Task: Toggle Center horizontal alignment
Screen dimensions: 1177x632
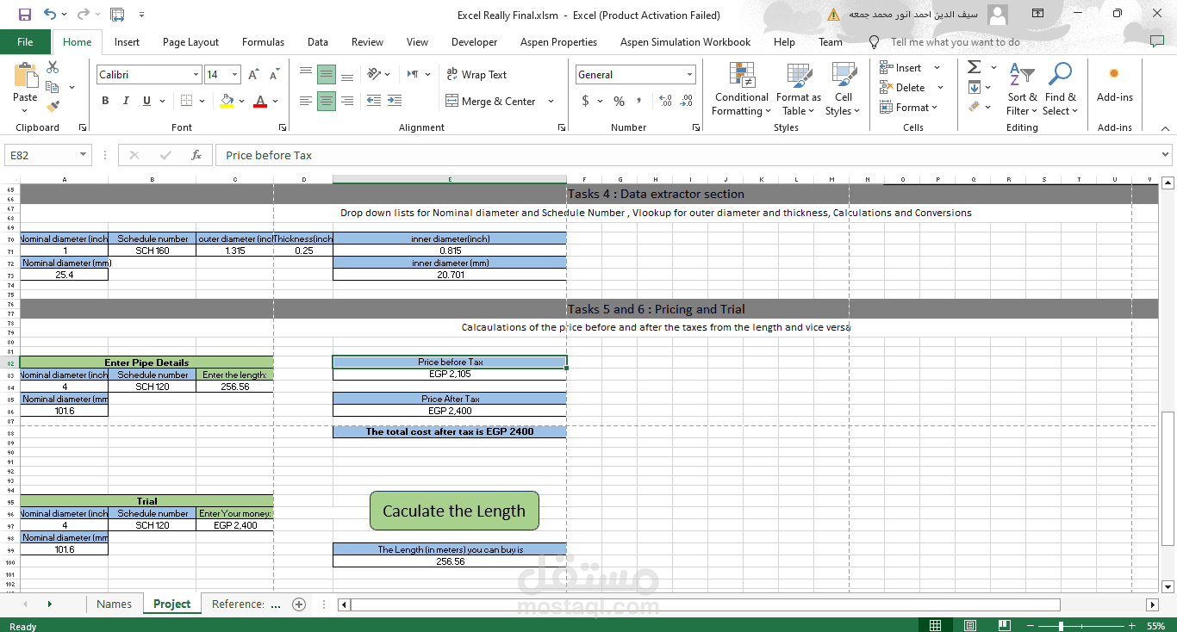Action: pyautogui.click(x=327, y=101)
